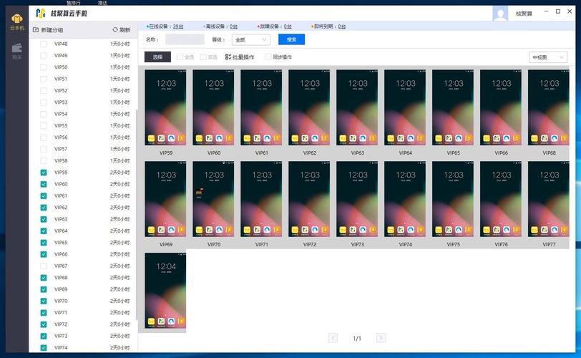Open the VIP59 phone screen thumbnail

pyautogui.click(x=165, y=107)
